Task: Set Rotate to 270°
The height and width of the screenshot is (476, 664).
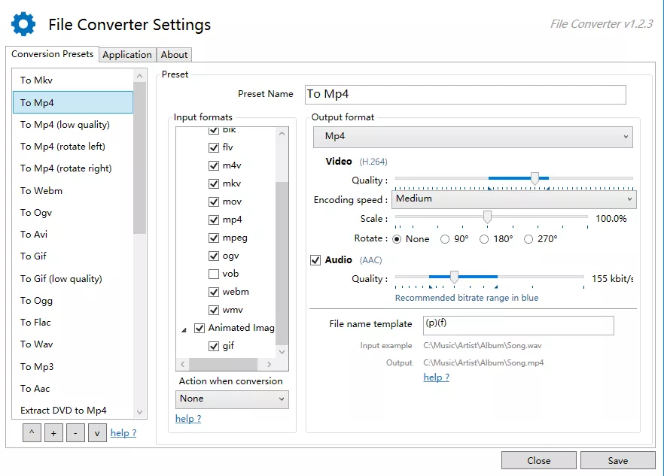Action: (x=528, y=239)
